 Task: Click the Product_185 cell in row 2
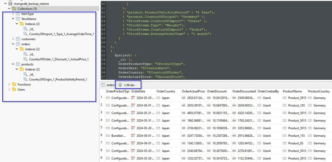294,105
